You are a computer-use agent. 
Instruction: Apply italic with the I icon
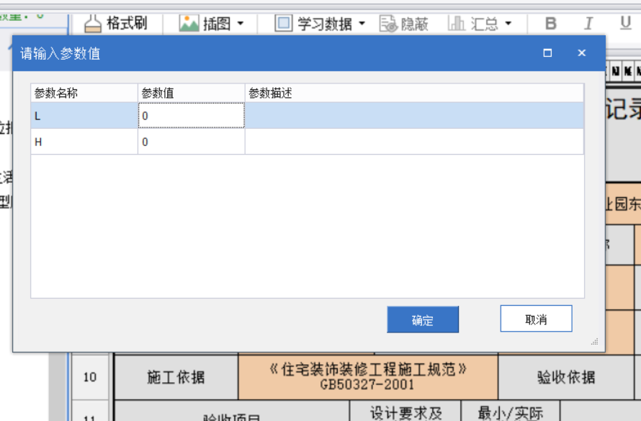click(588, 22)
